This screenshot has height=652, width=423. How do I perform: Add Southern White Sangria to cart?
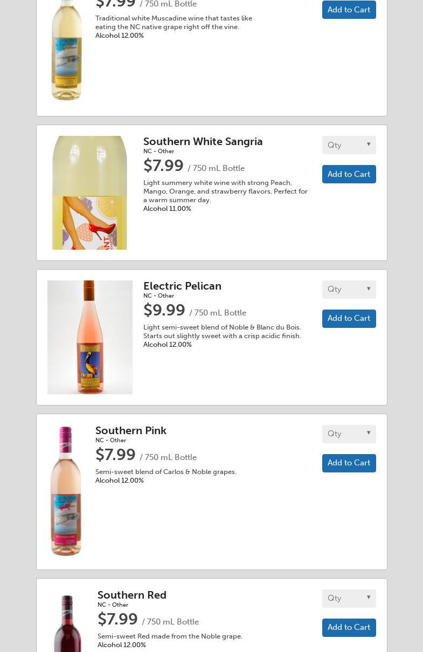[x=349, y=174]
